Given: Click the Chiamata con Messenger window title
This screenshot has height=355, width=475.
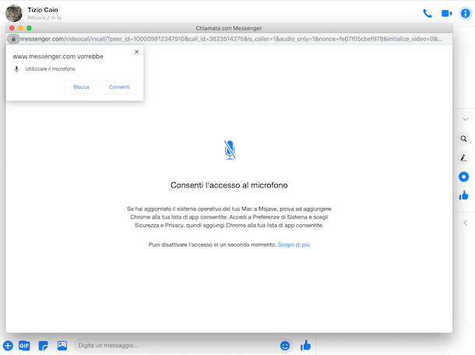Looking at the screenshot, I should pyautogui.click(x=229, y=28).
